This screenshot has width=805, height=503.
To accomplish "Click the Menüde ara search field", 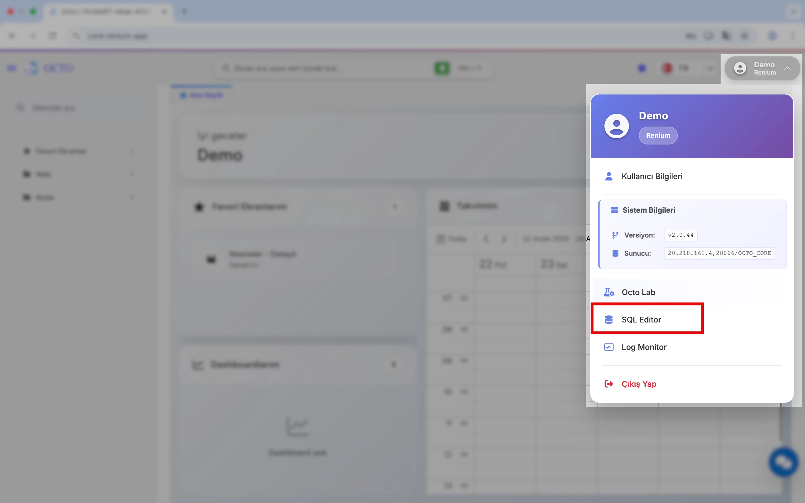I will click(54, 108).
